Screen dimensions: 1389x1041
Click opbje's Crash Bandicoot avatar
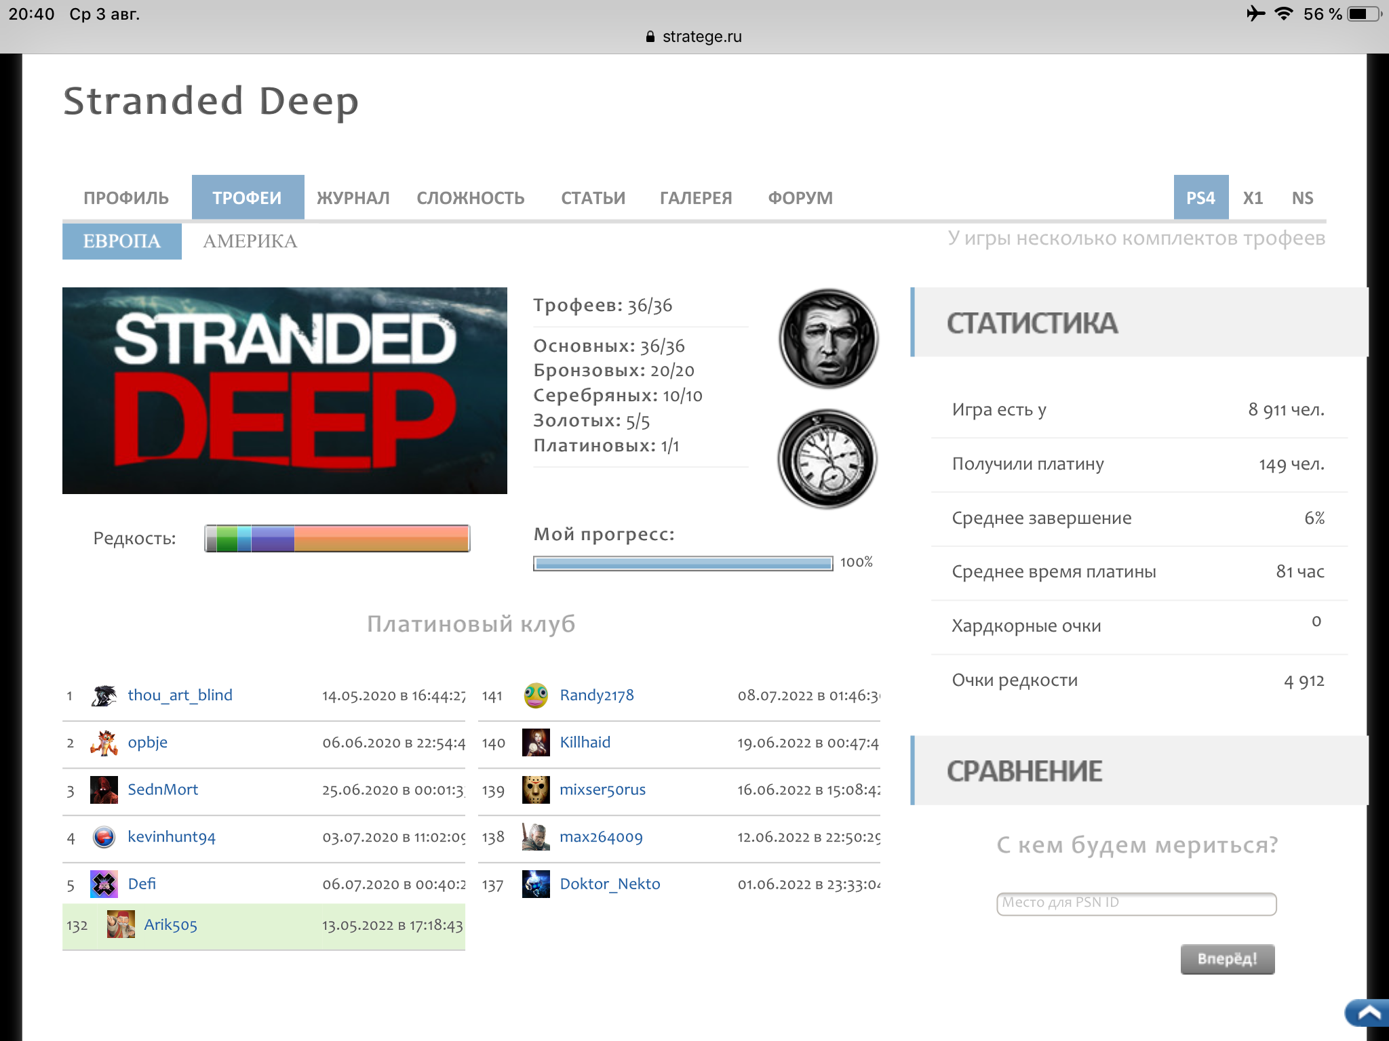104,743
